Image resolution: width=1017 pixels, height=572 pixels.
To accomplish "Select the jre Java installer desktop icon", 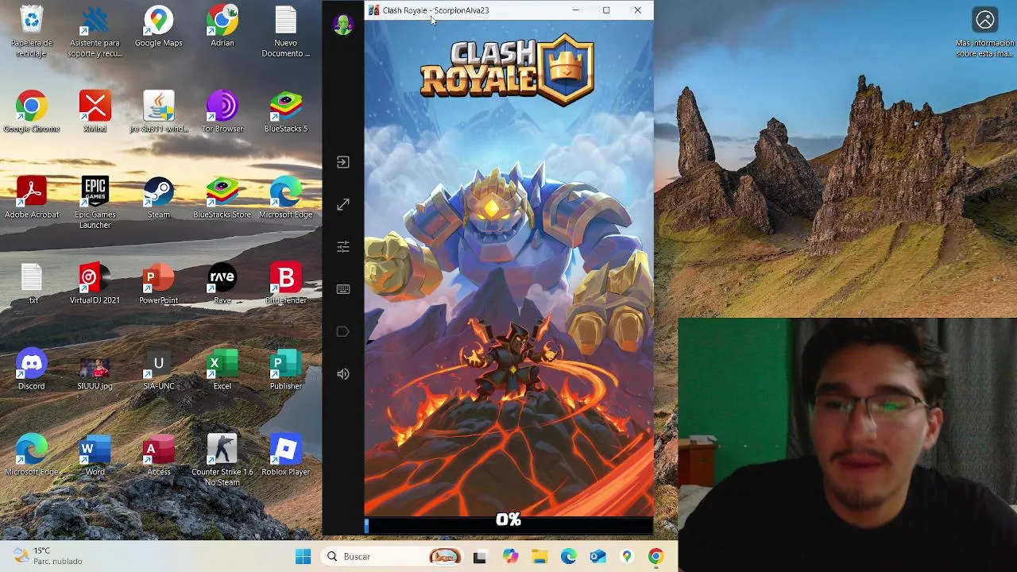I will tap(158, 112).
